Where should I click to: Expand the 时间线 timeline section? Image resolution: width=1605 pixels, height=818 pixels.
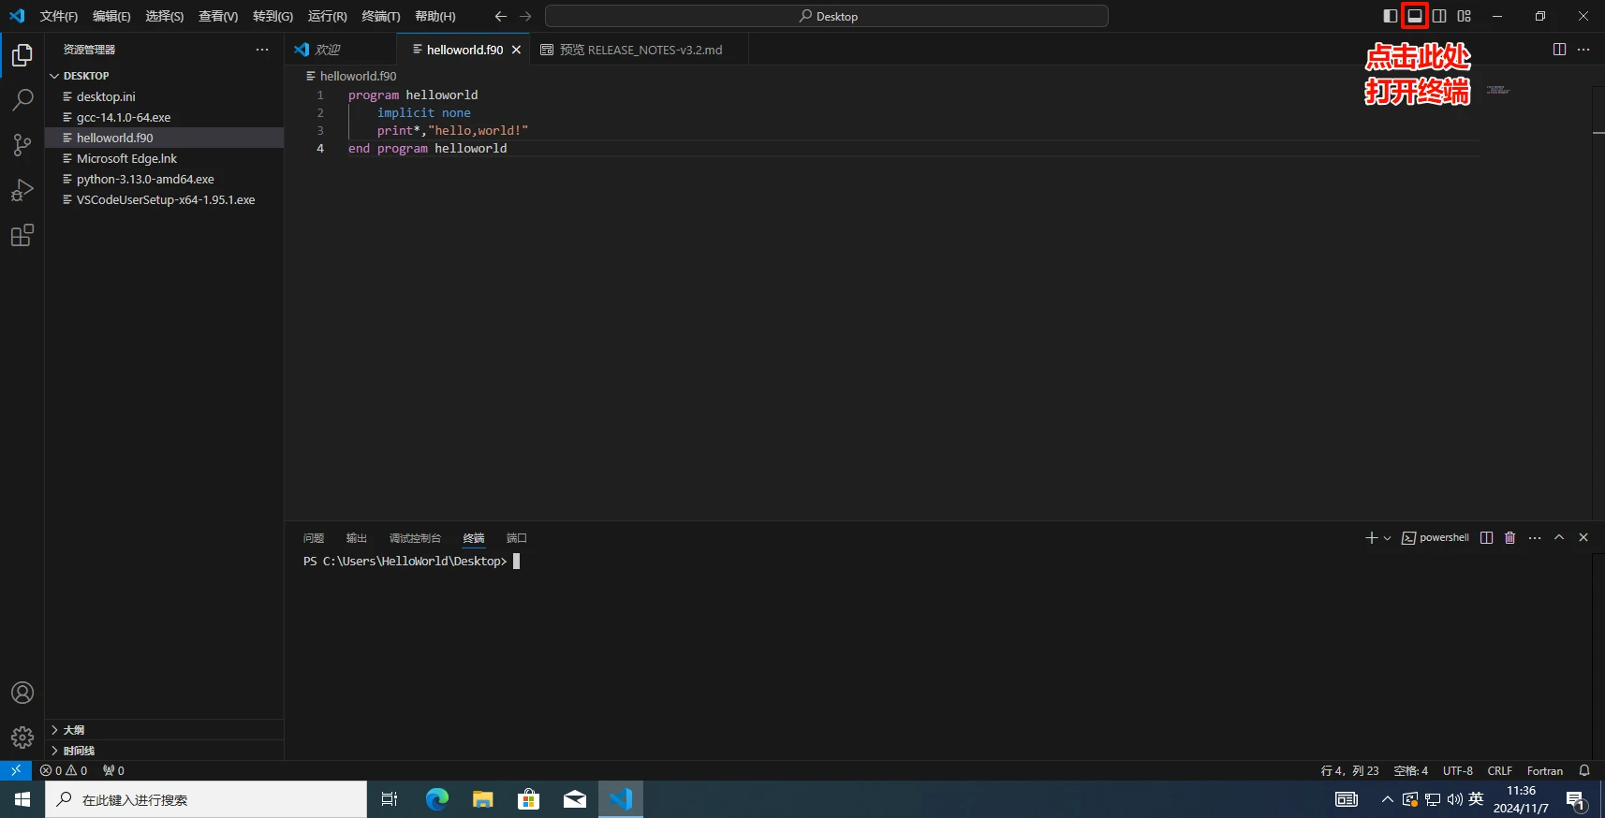(x=164, y=751)
